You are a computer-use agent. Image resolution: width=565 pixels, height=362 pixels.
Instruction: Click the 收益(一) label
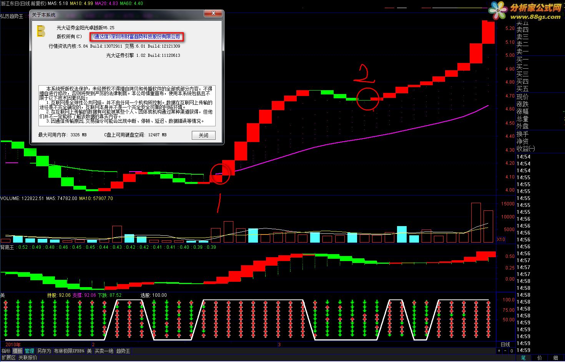pyautogui.click(x=525, y=149)
